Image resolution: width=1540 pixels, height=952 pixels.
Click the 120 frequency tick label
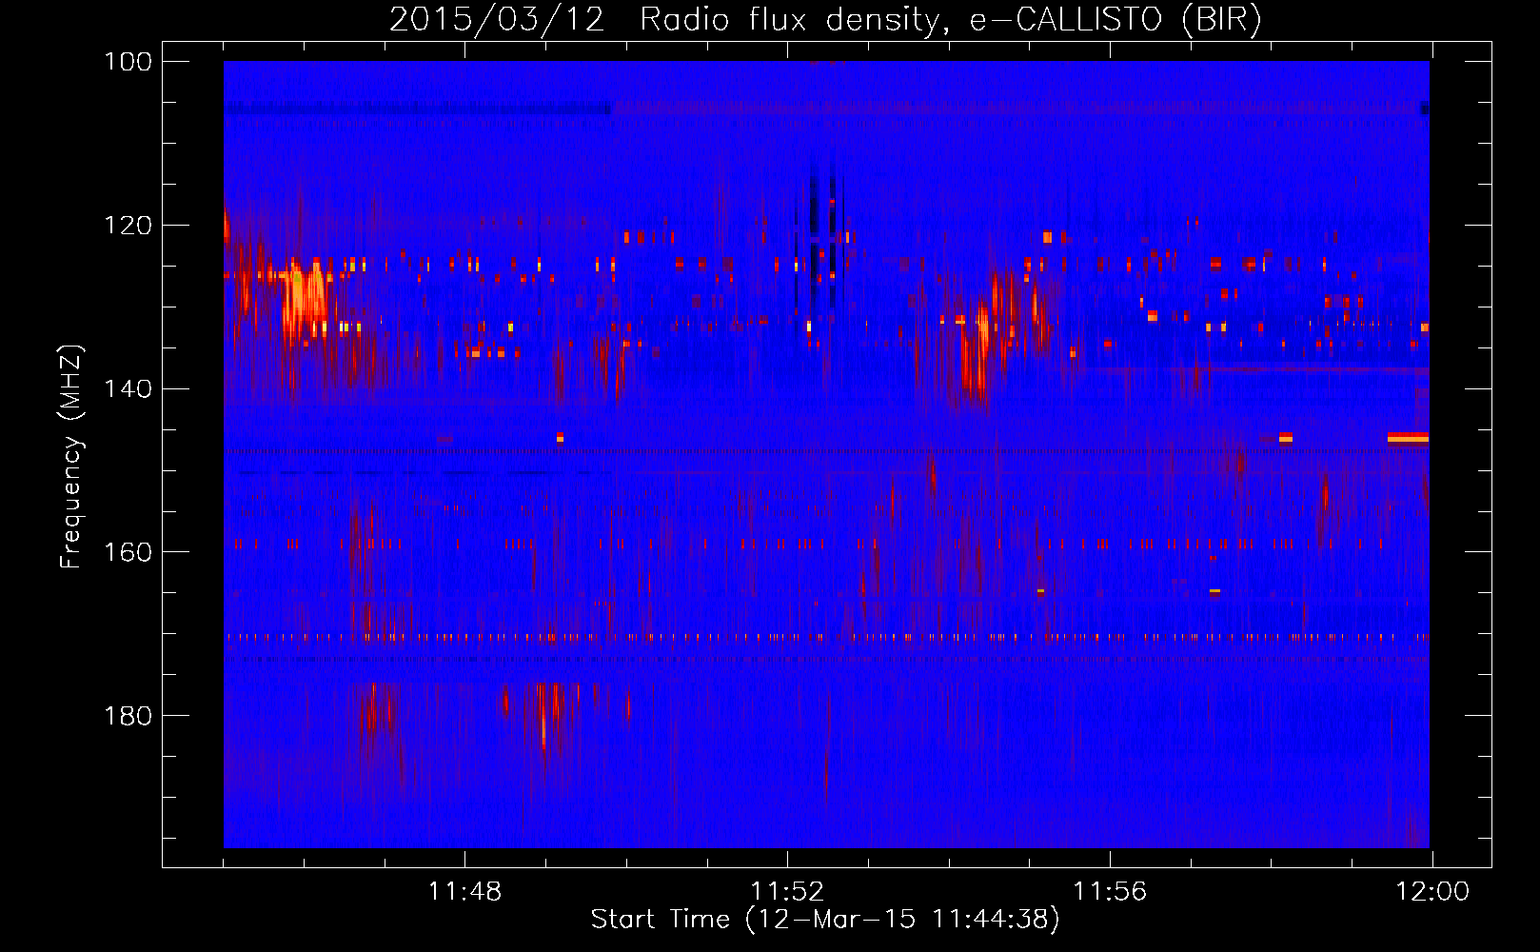pos(128,226)
